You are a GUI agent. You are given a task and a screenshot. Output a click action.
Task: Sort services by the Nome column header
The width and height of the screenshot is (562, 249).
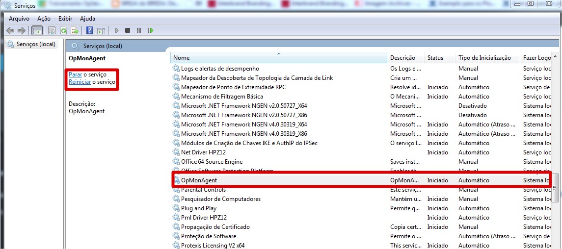pos(278,58)
